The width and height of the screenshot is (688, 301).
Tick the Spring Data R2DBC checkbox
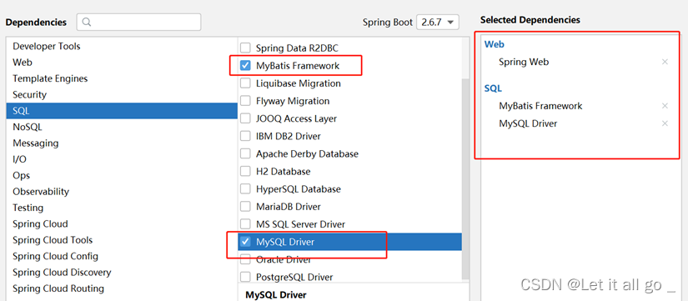246,48
